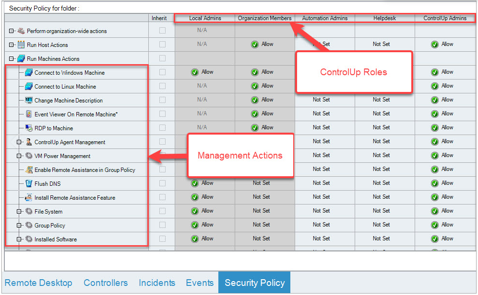The image size is (478, 295).
Task: Toggle Inherit checkbox for Connect to Windows Machine
Action: point(163,72)
